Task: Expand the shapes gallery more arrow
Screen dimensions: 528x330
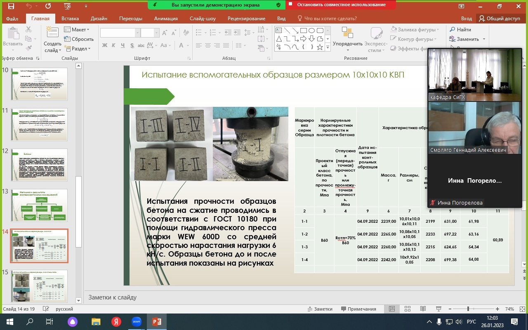Action: tap(328, 47)
